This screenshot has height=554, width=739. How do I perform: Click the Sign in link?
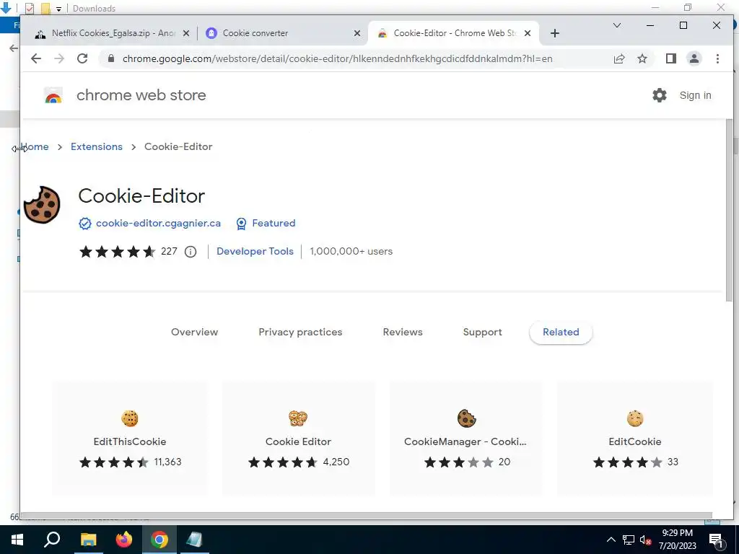click(x=695, y=95)
